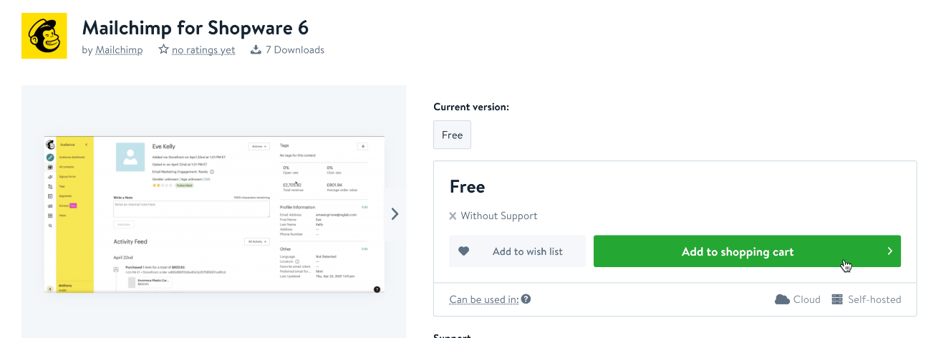Click the Self-hosted label text
Viewport: 946px width, 338px height.
coord(874,299)
